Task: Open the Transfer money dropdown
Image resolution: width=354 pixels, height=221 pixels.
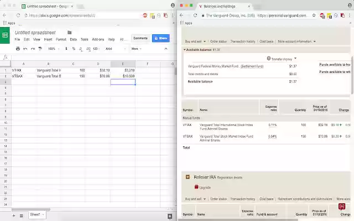Action: [282, 59]
